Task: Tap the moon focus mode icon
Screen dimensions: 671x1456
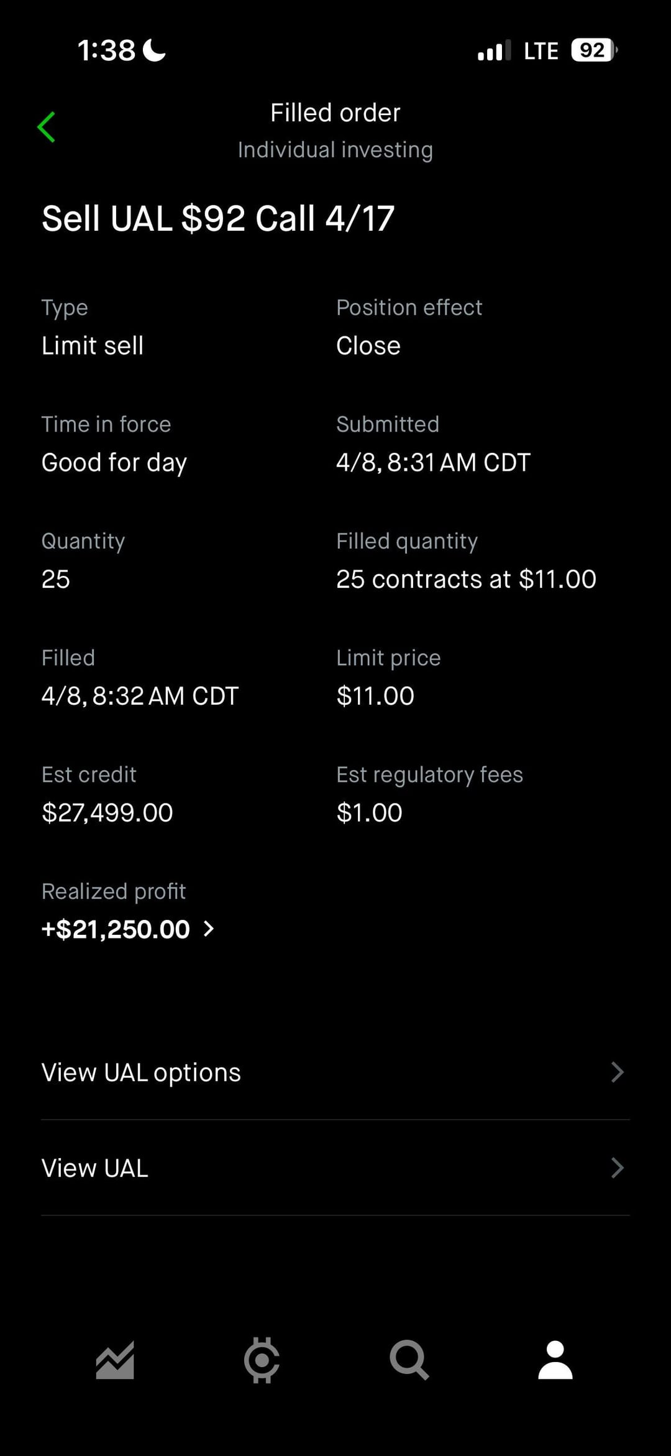Action: 155,50
